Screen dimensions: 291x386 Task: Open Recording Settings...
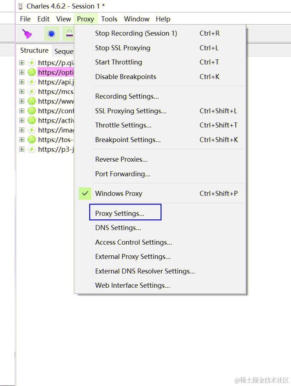coord(160,96)
